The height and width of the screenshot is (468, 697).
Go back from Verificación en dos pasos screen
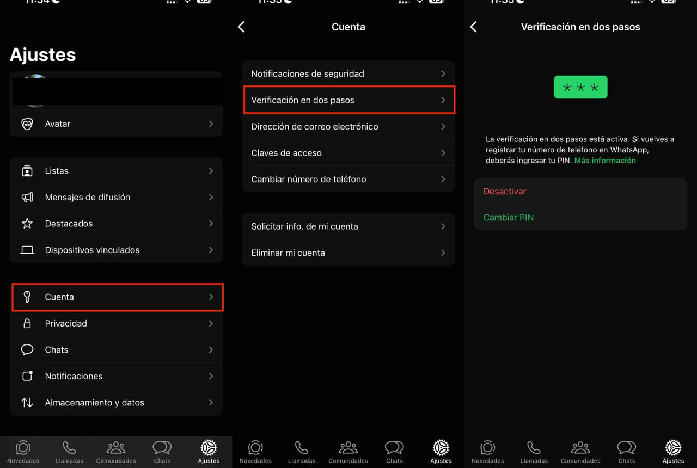(x=473, y=27)
